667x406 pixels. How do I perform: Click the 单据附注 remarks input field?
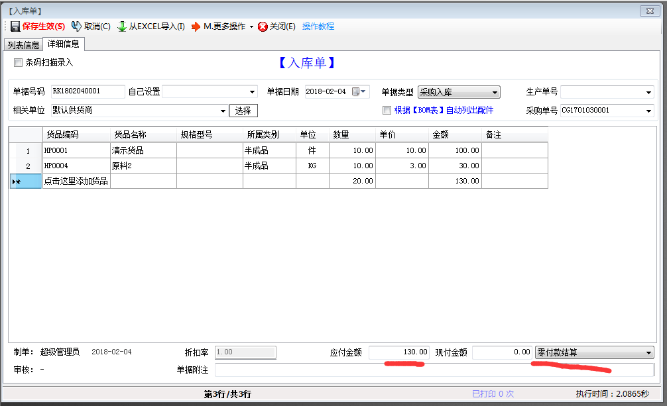coord(434,370)
